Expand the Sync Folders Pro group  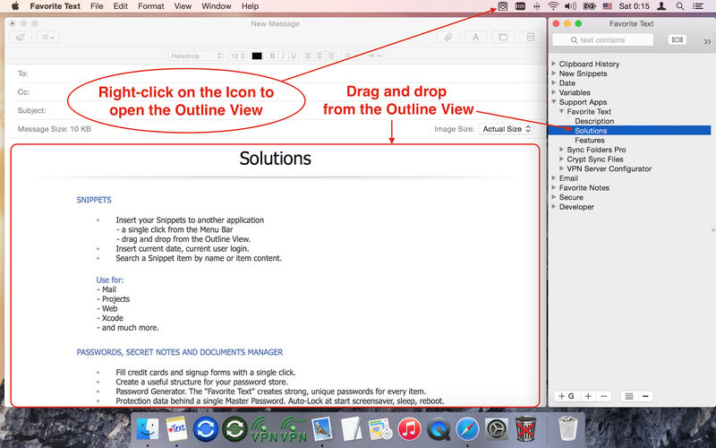[x=562, y=150]
